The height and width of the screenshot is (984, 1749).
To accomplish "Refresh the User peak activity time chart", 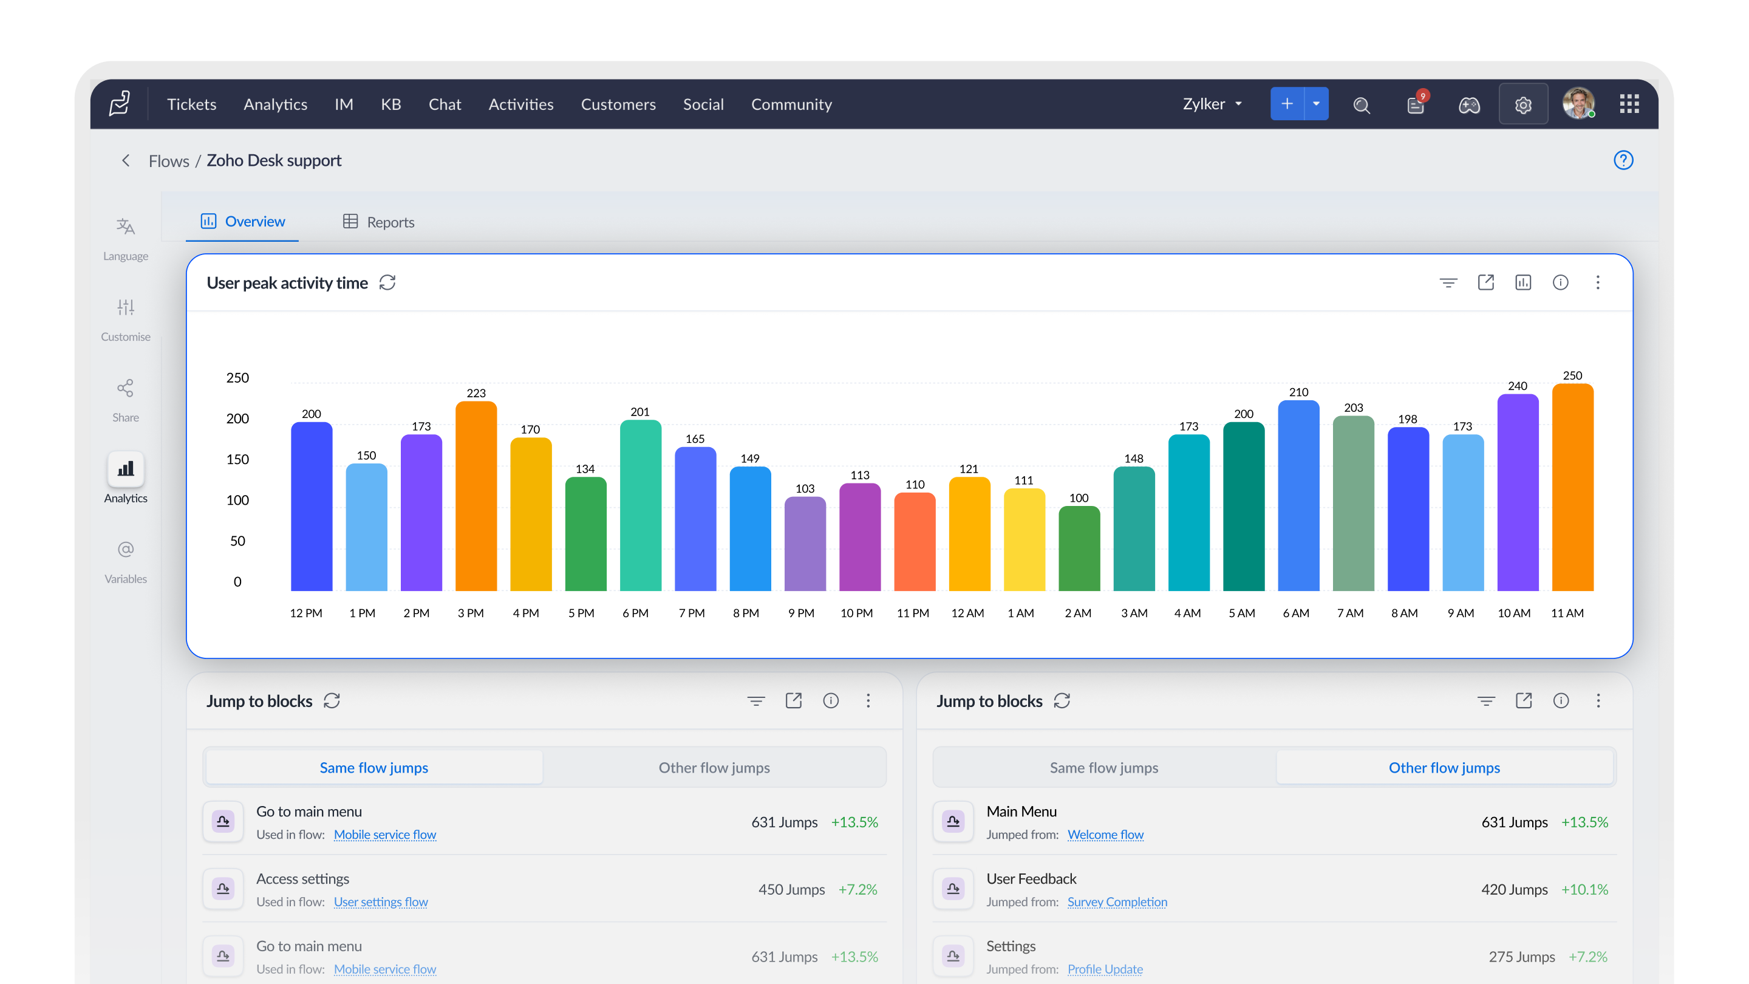I will (387, 282).
